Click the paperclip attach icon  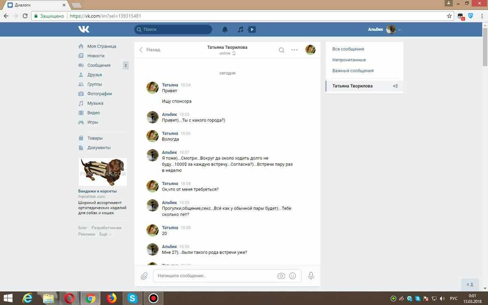point(144,276)
